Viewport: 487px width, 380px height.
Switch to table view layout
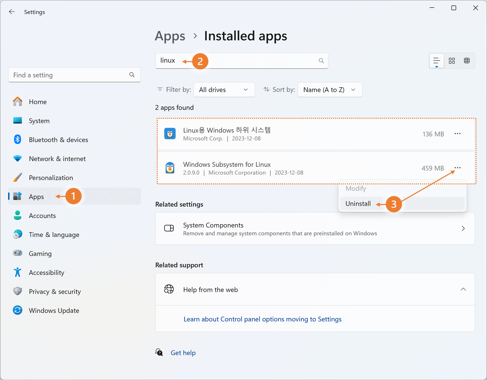click(x=467, y=61)
